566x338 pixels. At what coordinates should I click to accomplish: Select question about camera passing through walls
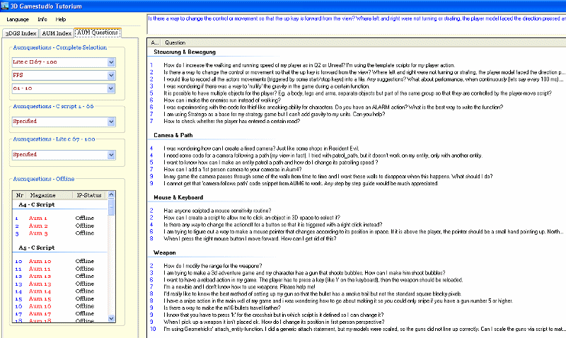[328, 176]
